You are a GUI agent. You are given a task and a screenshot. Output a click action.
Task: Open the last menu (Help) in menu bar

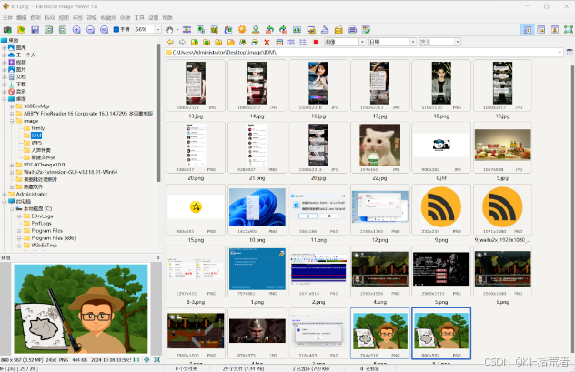coord(167,17)
